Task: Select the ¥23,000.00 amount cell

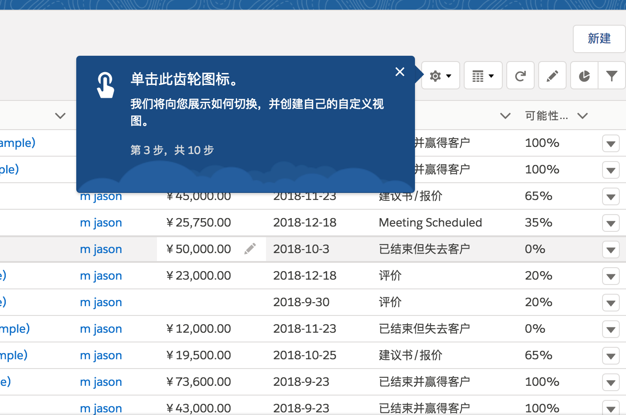Action: pyautogui.click(x=199, y=276)
